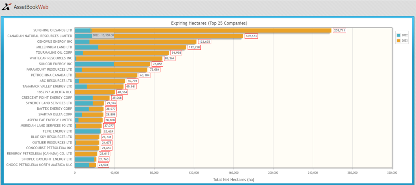This screenshot has width=416, height=185.
Task: Click Sunshine Oilsands orange 2023 bar segment
Action: coord(211,30)
